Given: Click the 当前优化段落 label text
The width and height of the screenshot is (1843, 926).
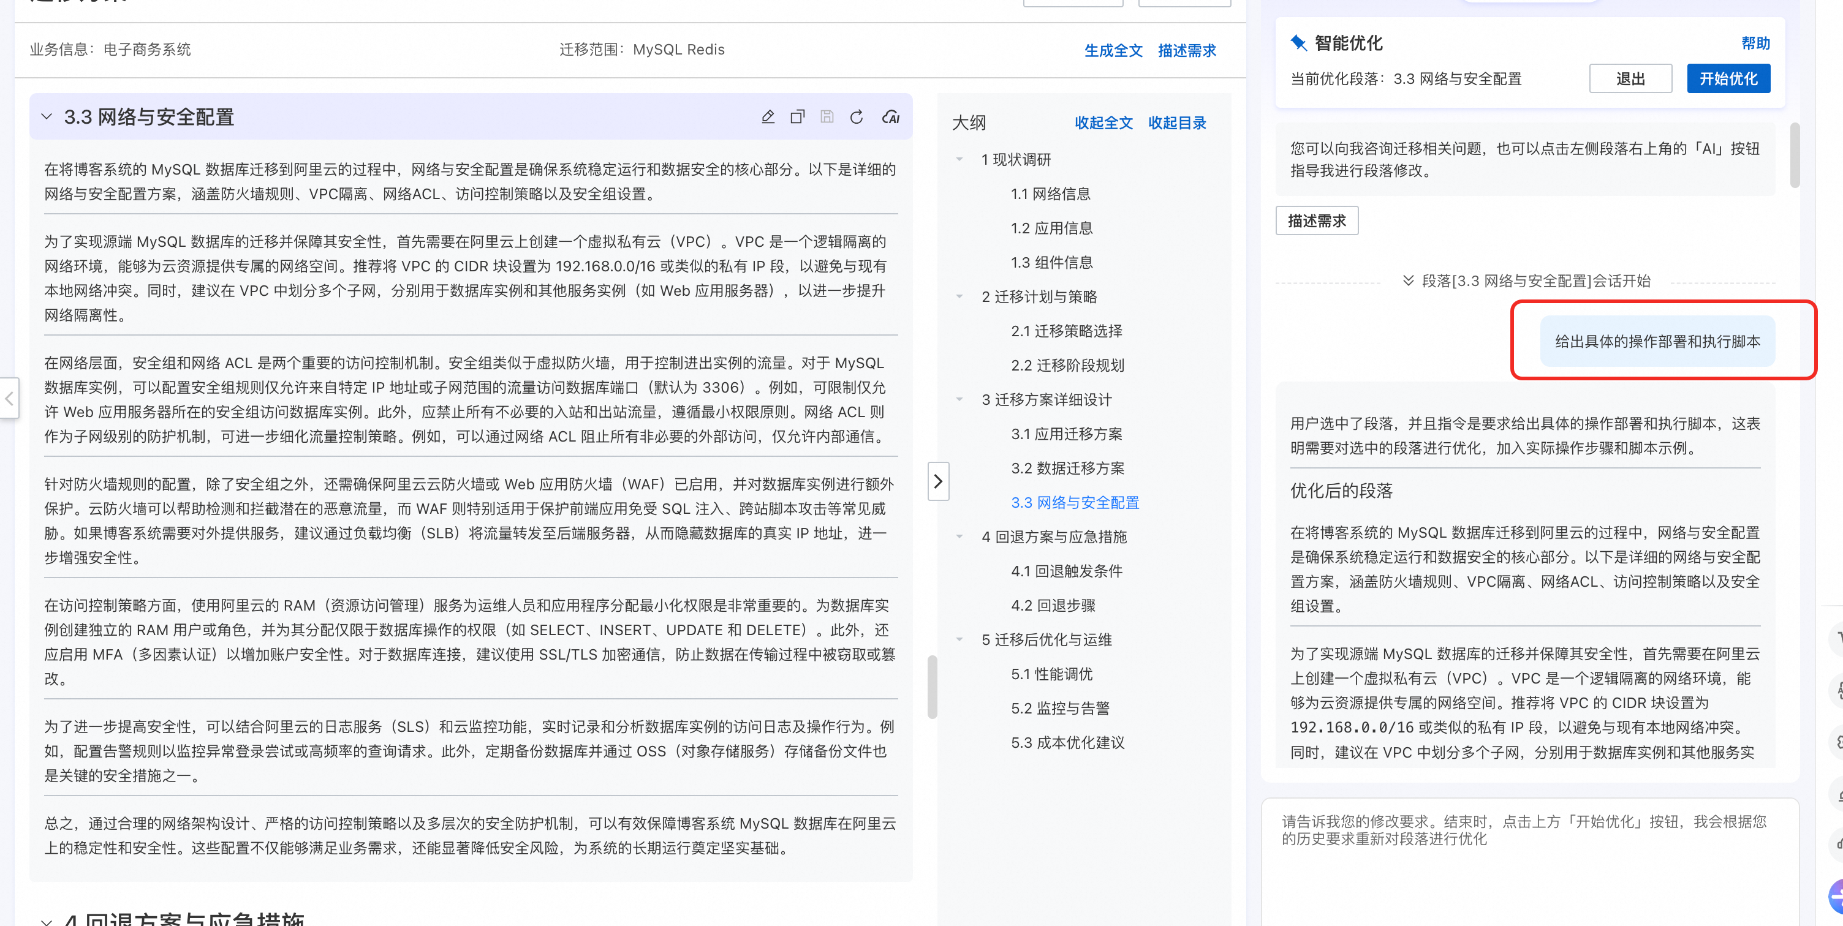Looking at the screenshot, I should pos(1405,78).
